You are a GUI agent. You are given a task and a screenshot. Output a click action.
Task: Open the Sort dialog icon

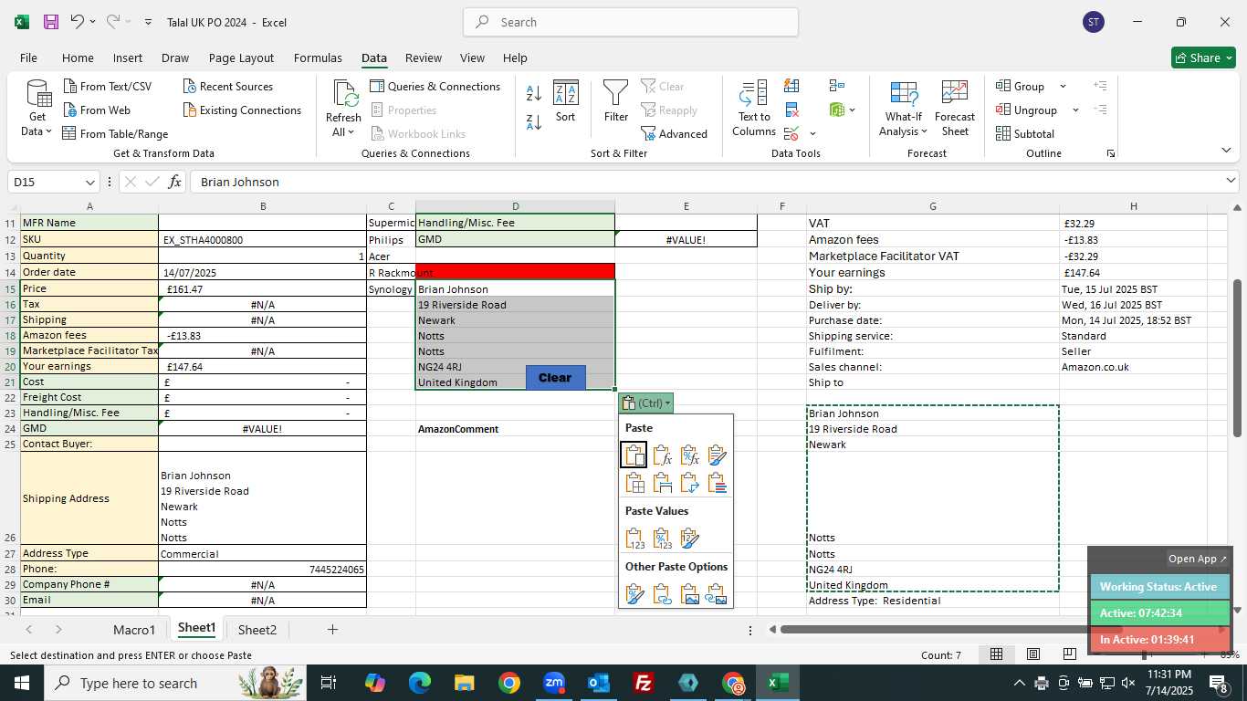click(x=566, y=101)
